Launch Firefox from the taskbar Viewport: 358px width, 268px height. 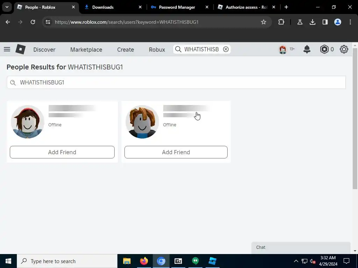point(144,261)
